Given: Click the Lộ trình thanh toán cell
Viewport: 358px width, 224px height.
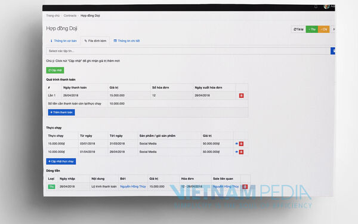Looking at the screenshot, I should point(104,186).
